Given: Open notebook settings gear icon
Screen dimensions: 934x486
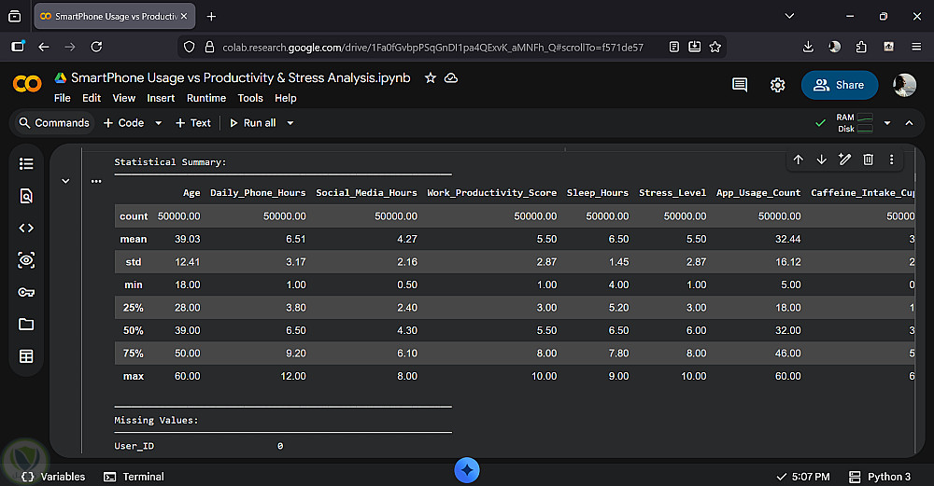Looking at the screenshot, I should [x=777, y=85].
